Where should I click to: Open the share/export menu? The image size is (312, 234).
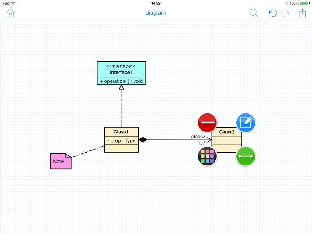302,13
